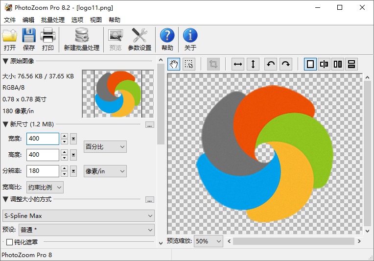Click the 宽度 width input field
The image size is (374, 261).
click(x=43, y=139)
